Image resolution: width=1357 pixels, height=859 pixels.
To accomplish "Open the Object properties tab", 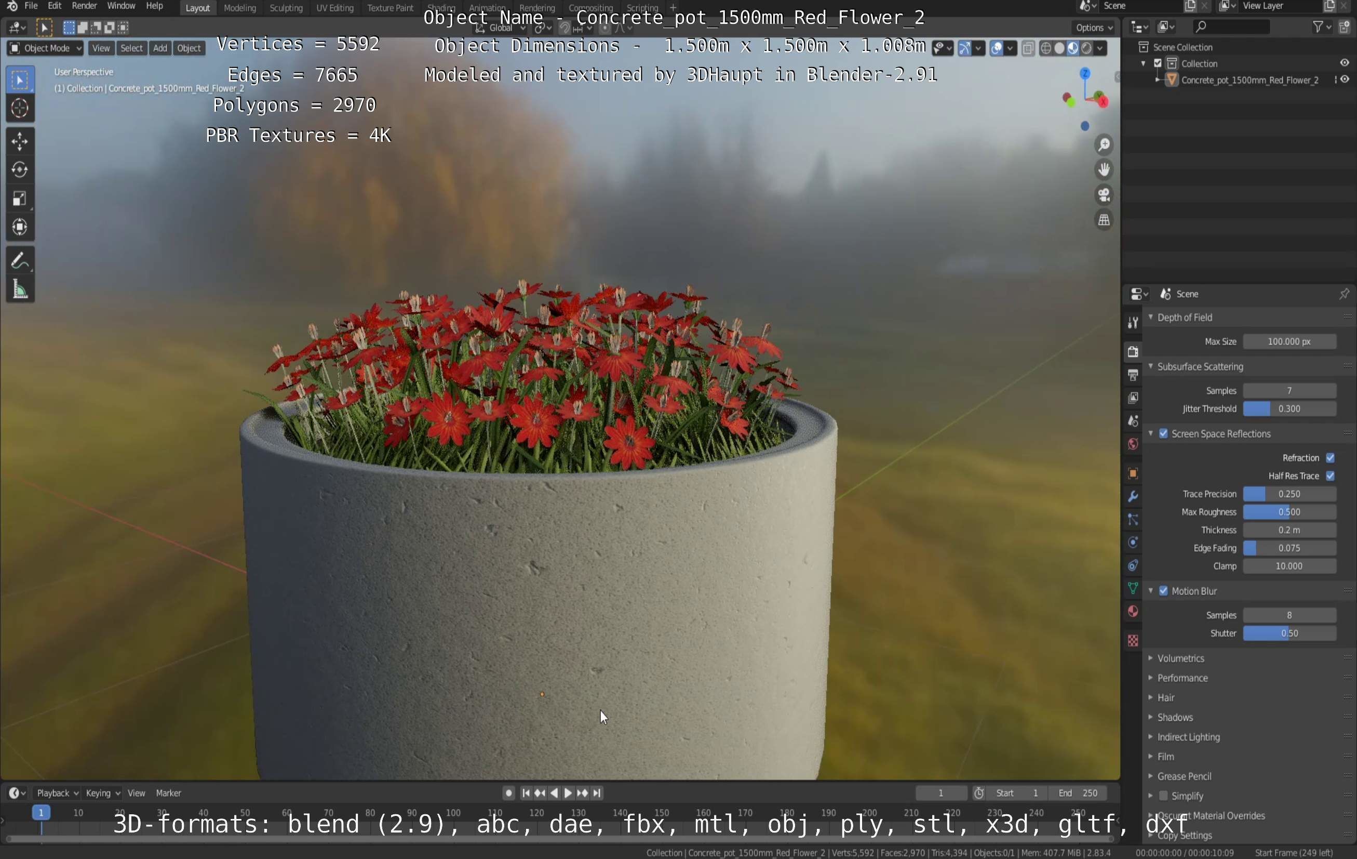I will click(x=1132, y=474).
